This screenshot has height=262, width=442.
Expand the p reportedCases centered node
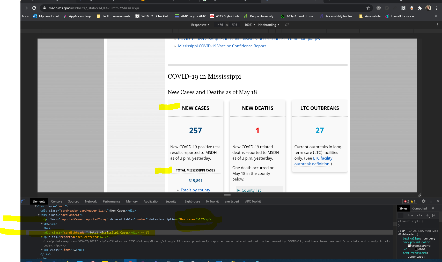(42, 237)
